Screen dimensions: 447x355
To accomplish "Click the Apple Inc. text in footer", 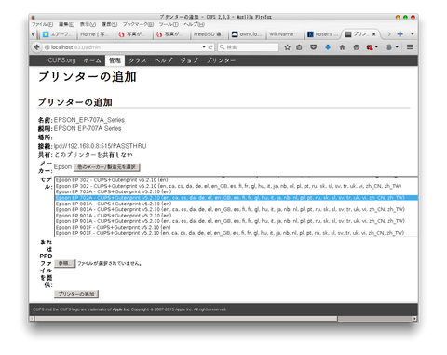I will click(121, 309).
